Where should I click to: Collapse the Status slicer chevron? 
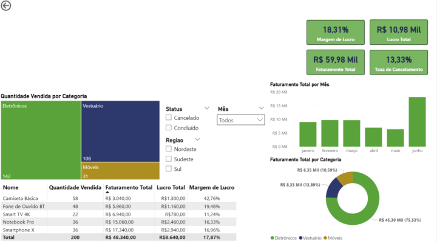[x=207, y=108]
